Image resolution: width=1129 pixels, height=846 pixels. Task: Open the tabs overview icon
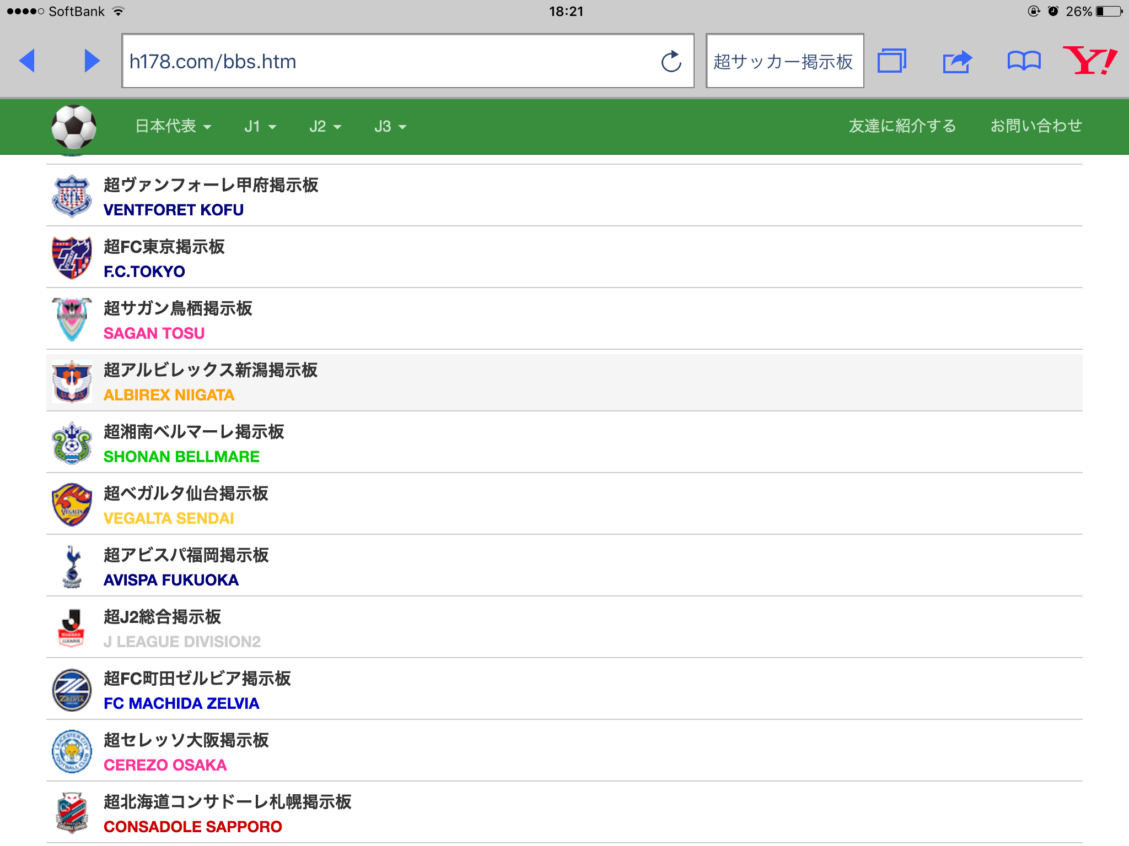tap(891, 61)
